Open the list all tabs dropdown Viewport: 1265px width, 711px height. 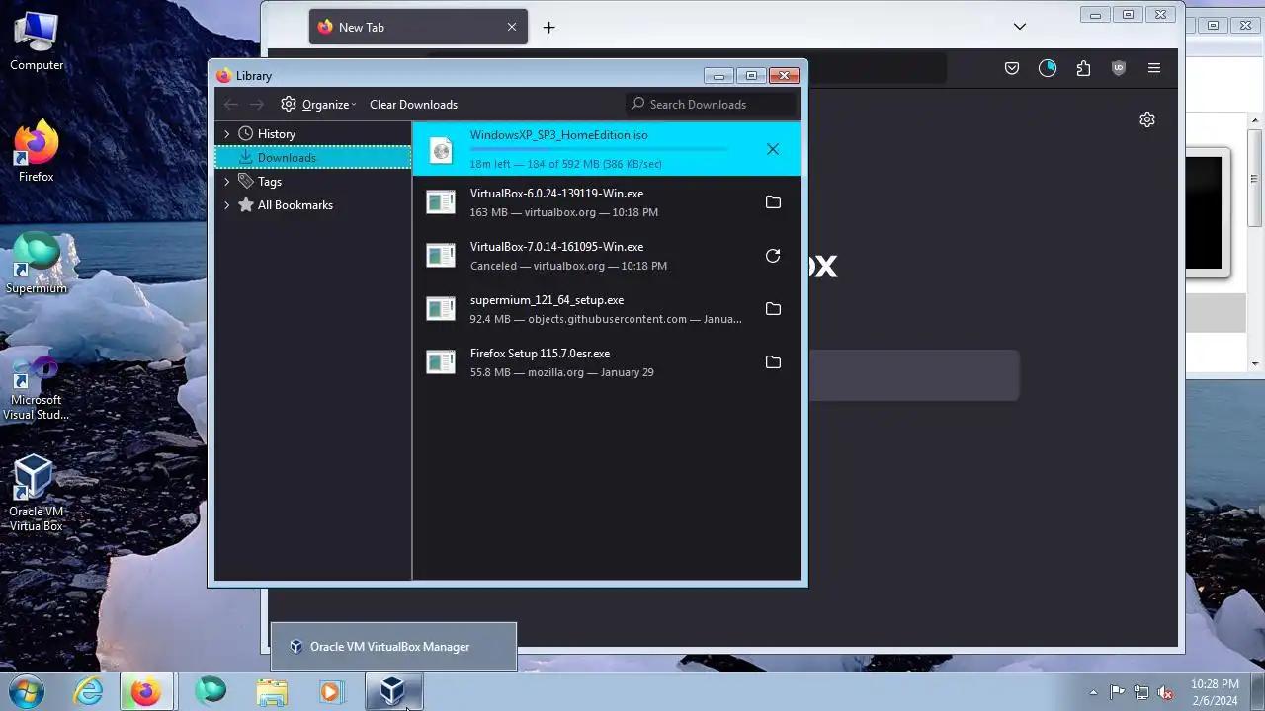[x=1020, y=27]
